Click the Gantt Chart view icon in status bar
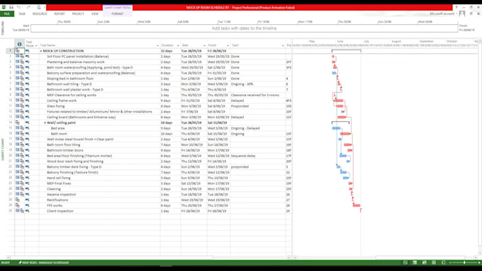 405,263
